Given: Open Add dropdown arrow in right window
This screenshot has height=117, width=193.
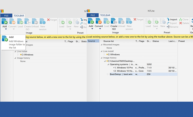Looking at the screenshot, I should [92, 29].
